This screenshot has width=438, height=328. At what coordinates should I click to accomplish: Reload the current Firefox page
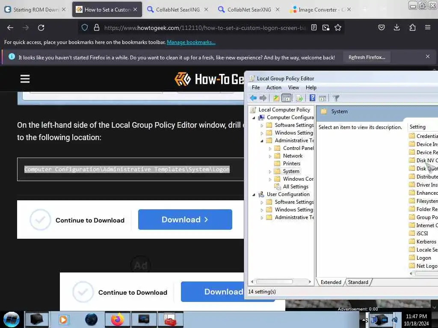41,28
